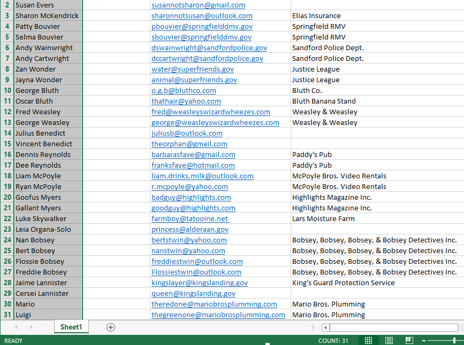Select Dennis Reynolds' Paddy's Pub cell

click(x=377, y=154)
